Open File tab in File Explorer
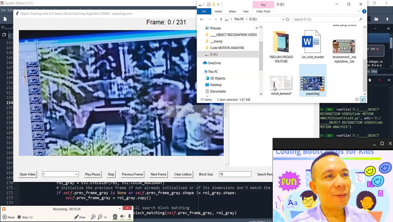This screenshot has height=222, width=393. (x=204, y=11)
